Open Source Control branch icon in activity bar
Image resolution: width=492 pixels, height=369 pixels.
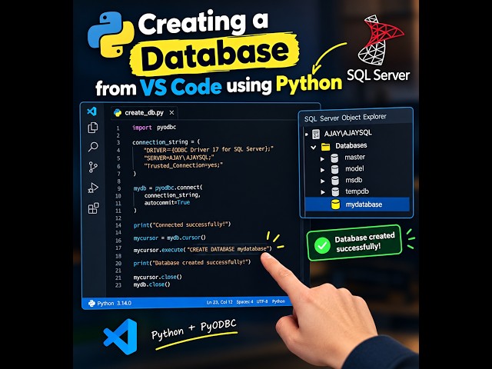[93, 167]
